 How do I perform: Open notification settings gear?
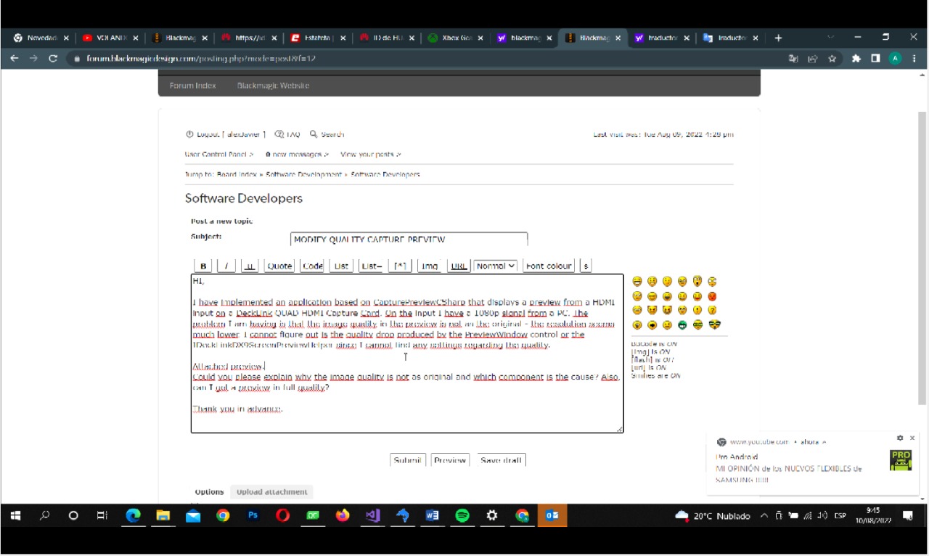900,438
